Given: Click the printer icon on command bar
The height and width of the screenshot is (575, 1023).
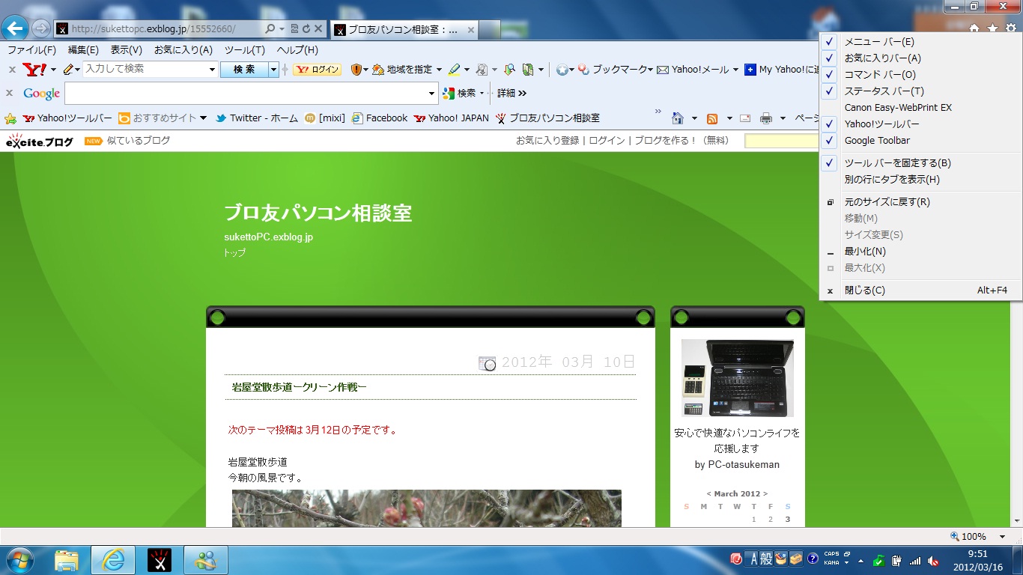Looking at the screenshot, I should [x=766, y=118].
